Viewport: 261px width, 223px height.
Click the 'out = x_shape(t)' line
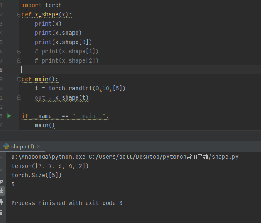point(61,97)
